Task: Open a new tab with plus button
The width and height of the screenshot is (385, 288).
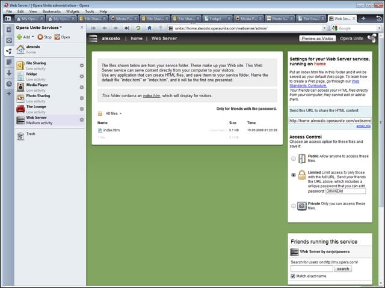Action: click(x=363, y=19)
